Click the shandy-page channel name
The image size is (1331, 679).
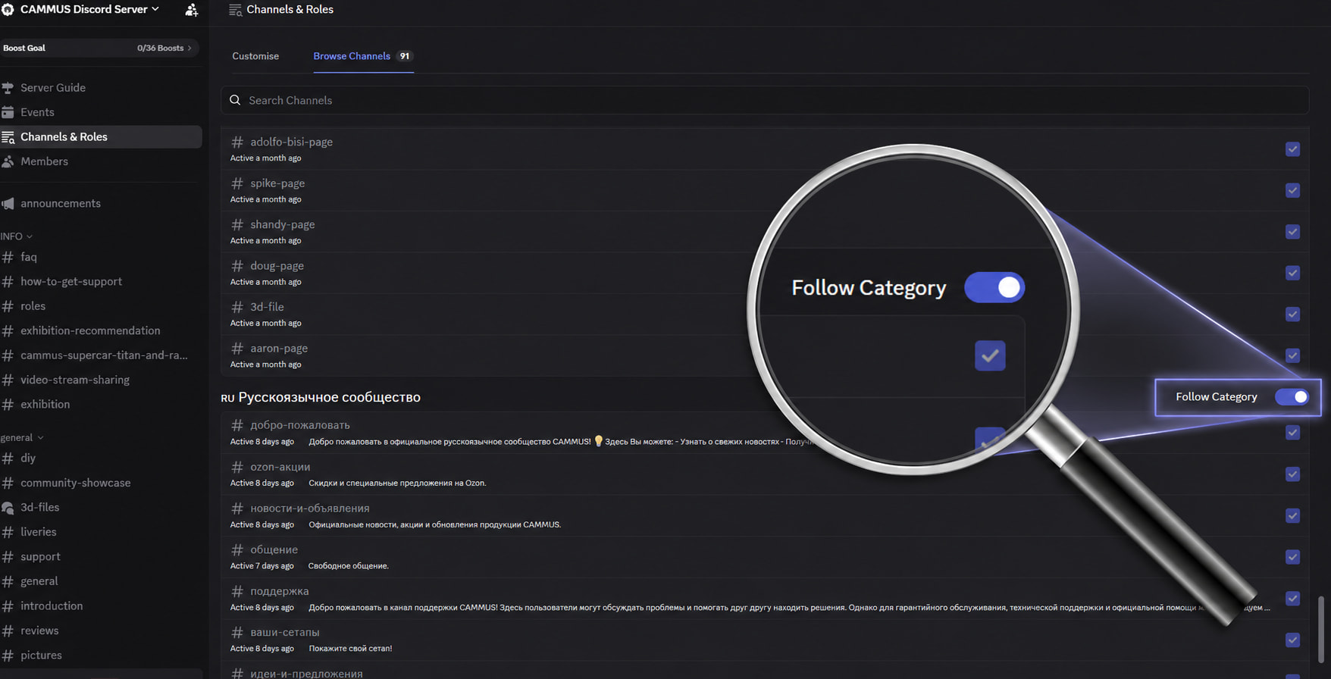[x=282, y=224]
